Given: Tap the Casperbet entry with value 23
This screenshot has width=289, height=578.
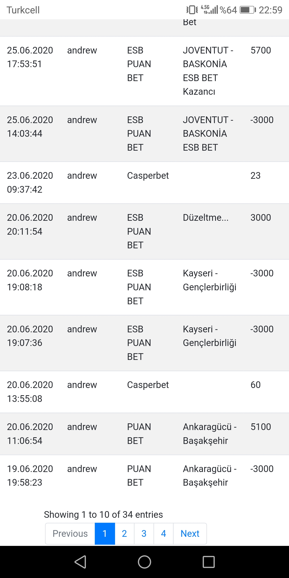Looking at the screenshot, I should (144, 182).
